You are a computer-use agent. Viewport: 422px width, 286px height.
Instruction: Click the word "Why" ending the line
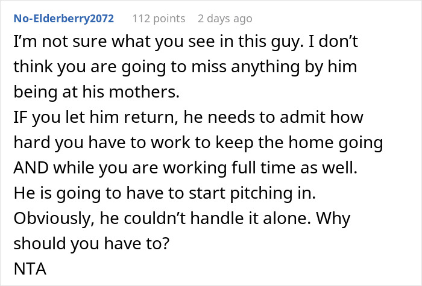333,219
